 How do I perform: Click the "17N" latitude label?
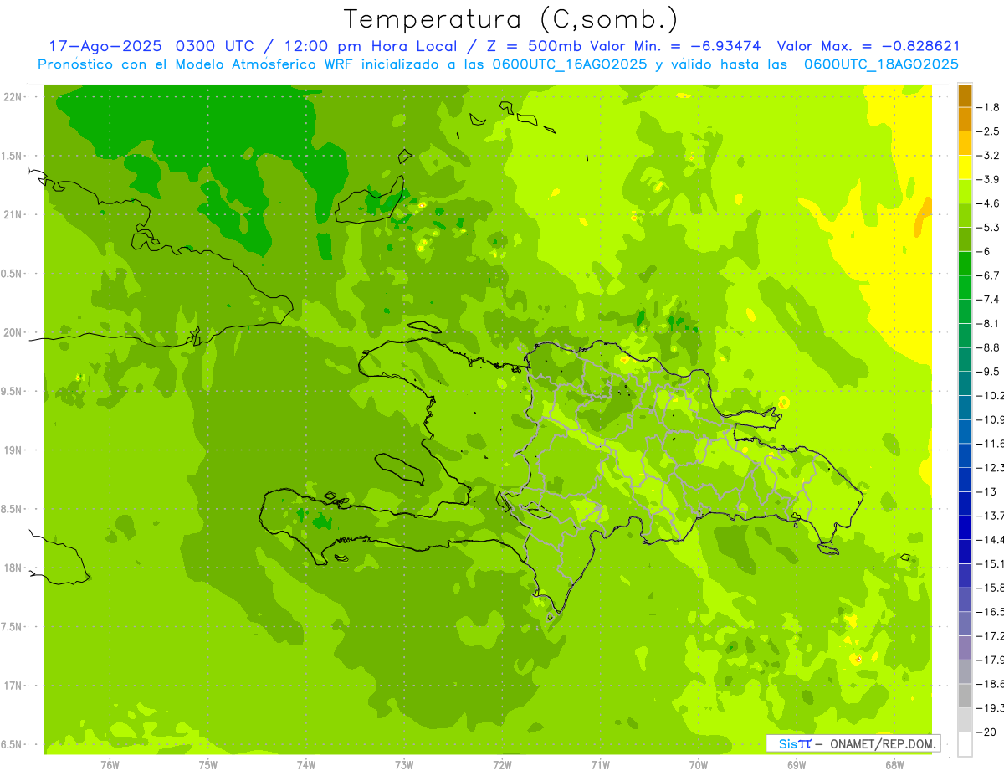coord(13,686)
